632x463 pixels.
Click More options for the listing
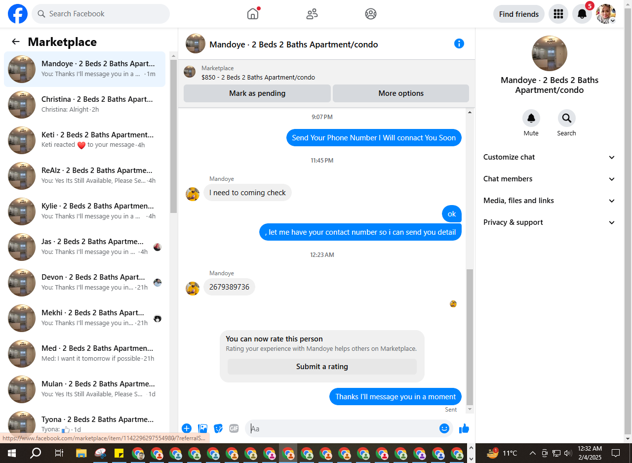click(x=401, y=93)
